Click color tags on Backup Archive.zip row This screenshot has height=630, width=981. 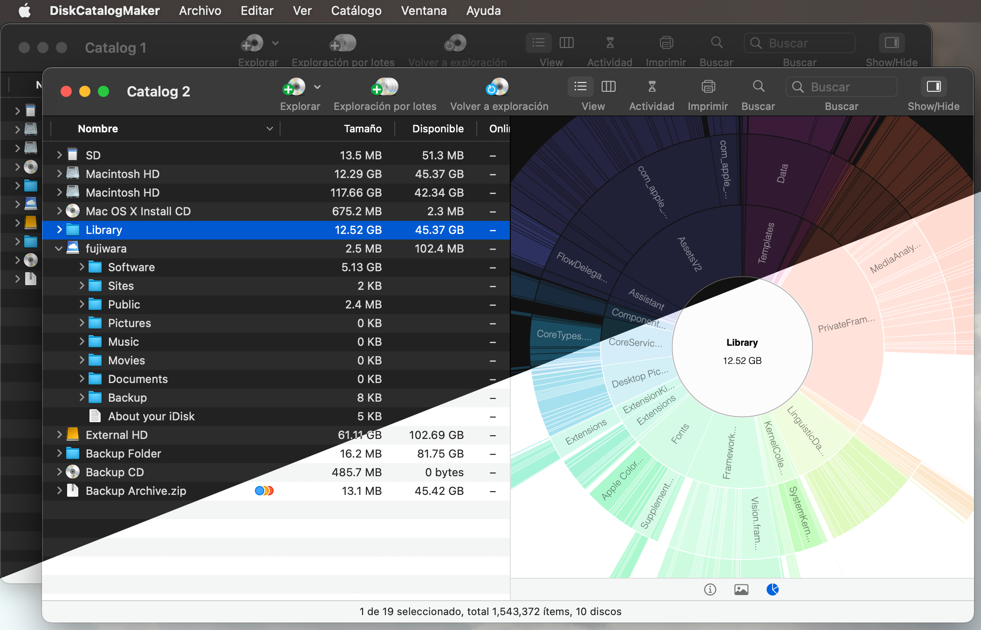(264, 491)
